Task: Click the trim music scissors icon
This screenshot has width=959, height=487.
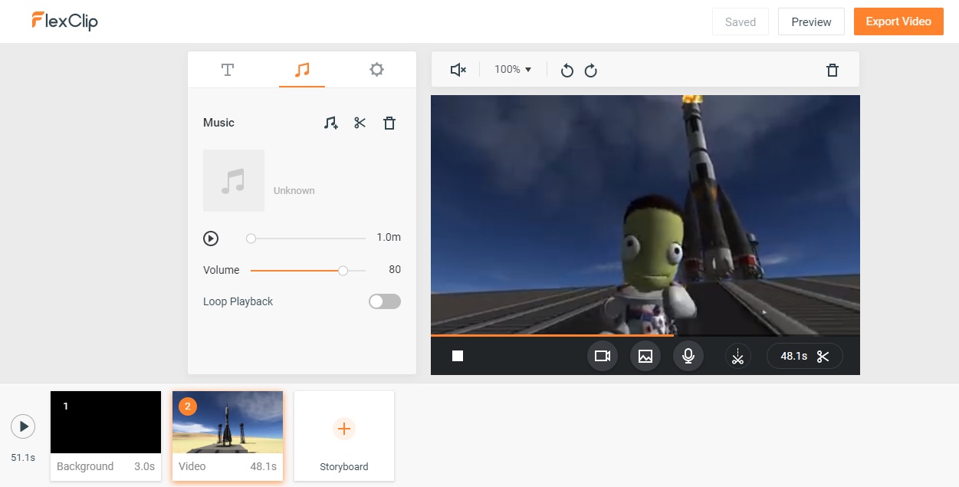Action: pos(360,123)
